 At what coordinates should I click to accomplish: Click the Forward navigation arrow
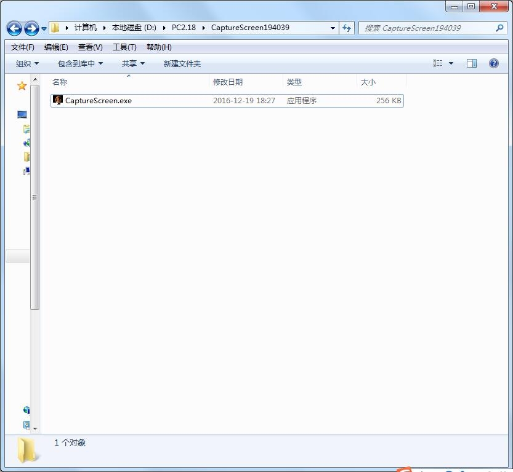click(x=31, y=28)
